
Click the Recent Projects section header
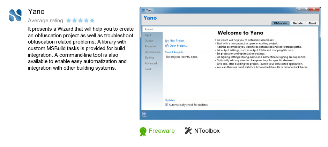pos(174,52)
